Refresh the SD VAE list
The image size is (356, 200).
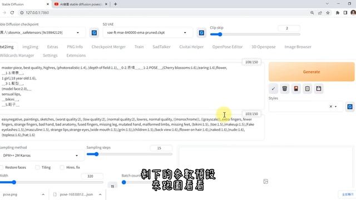coord(201,33)
